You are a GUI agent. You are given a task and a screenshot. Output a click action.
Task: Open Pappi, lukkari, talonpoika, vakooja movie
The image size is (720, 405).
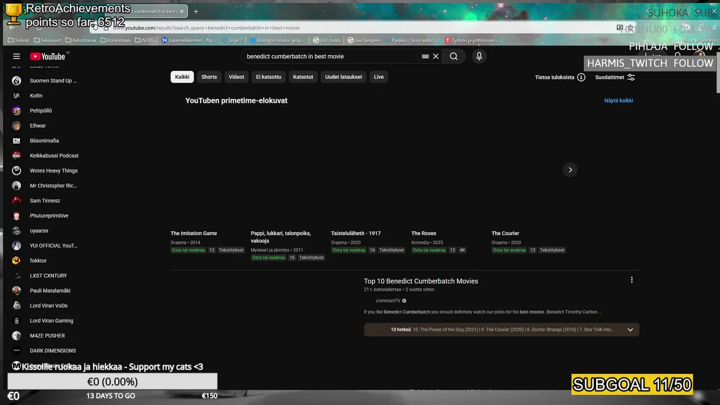pos(281,237)
